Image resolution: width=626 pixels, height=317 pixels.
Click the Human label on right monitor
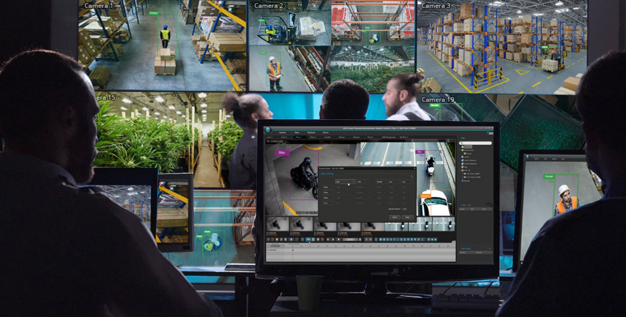point(549,176)
